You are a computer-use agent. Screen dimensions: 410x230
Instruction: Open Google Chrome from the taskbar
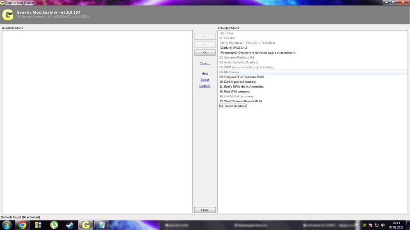pos(22,225)
